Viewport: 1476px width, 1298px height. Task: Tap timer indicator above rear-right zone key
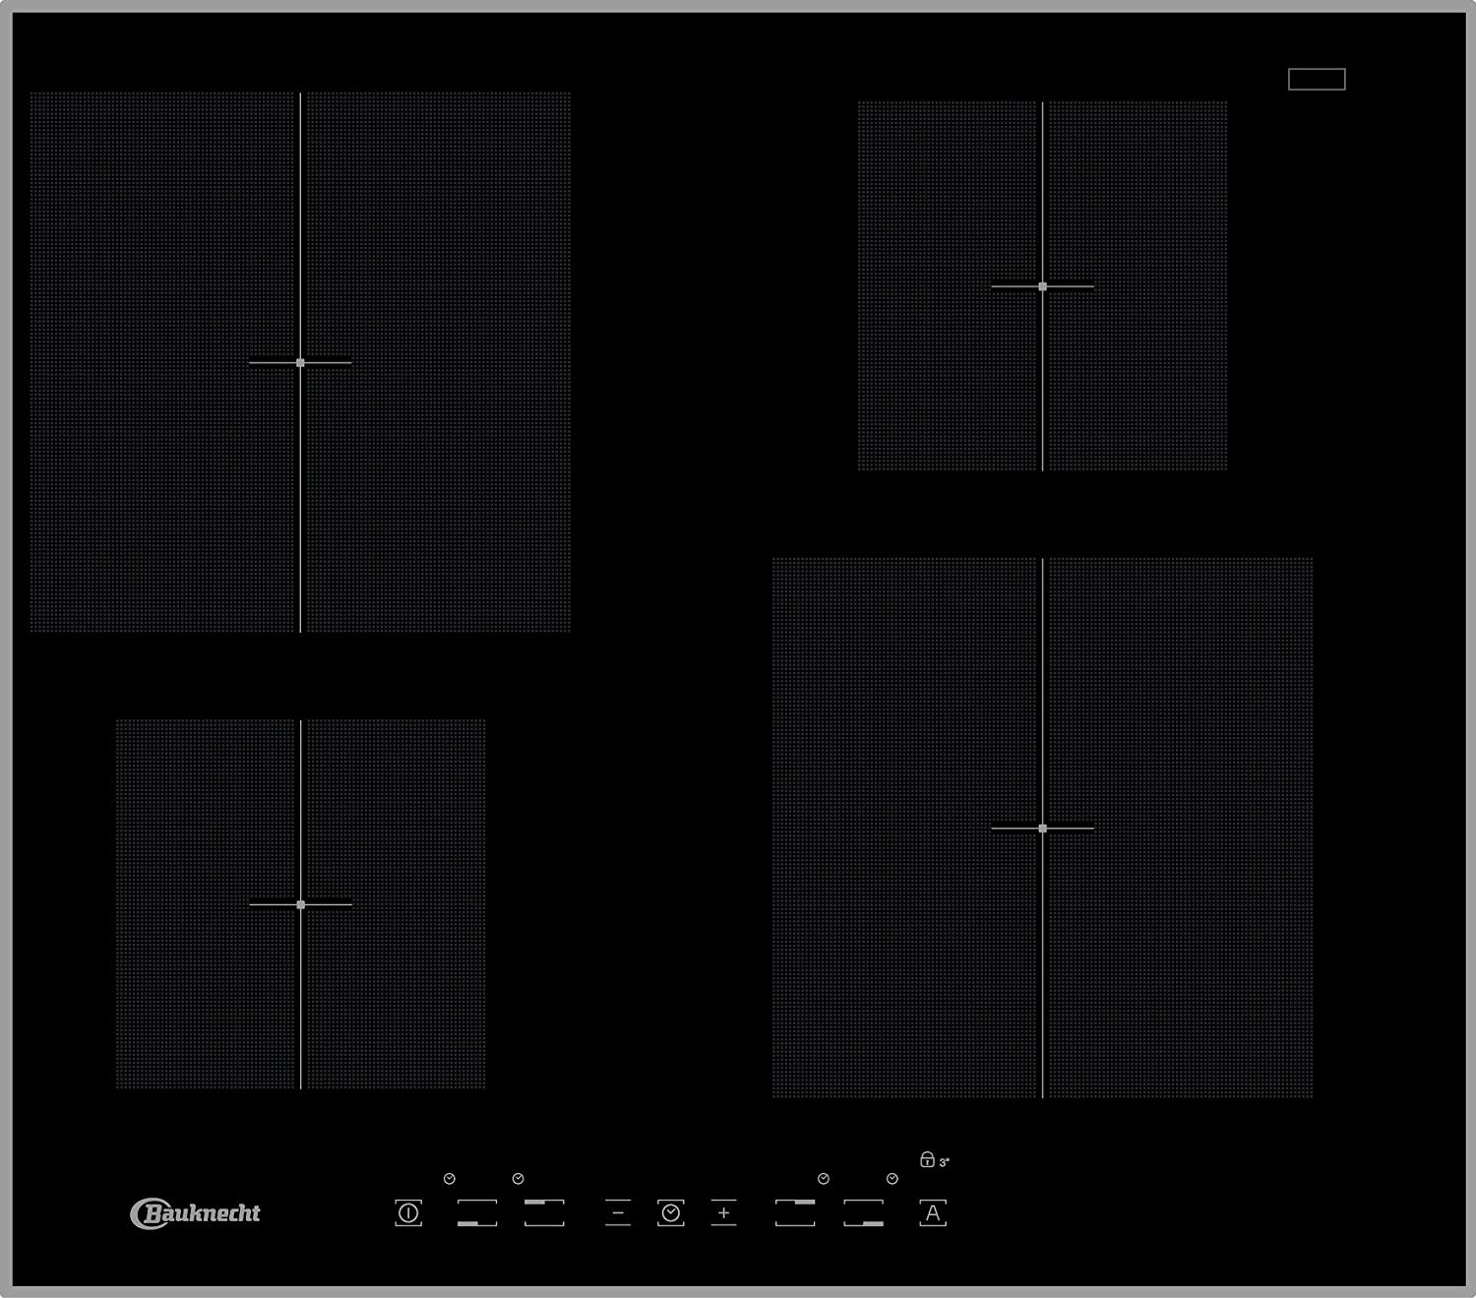pyautogui.click(x=824, y=1179)
